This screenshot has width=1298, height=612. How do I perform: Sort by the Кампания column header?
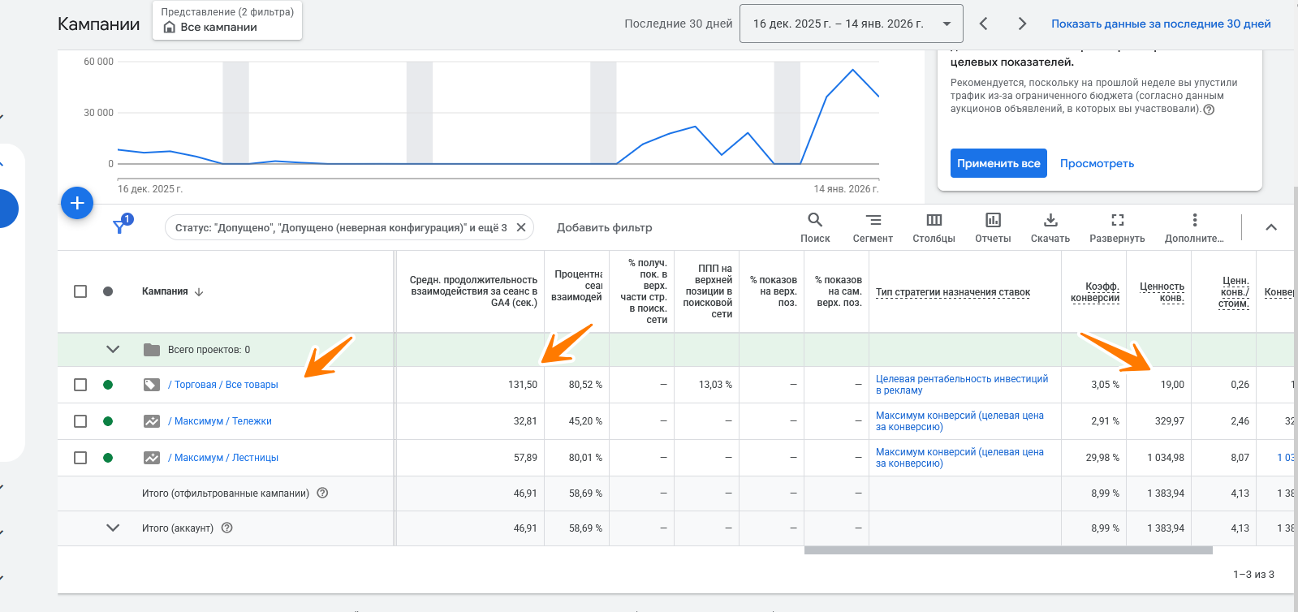click(x=165, y=291)
